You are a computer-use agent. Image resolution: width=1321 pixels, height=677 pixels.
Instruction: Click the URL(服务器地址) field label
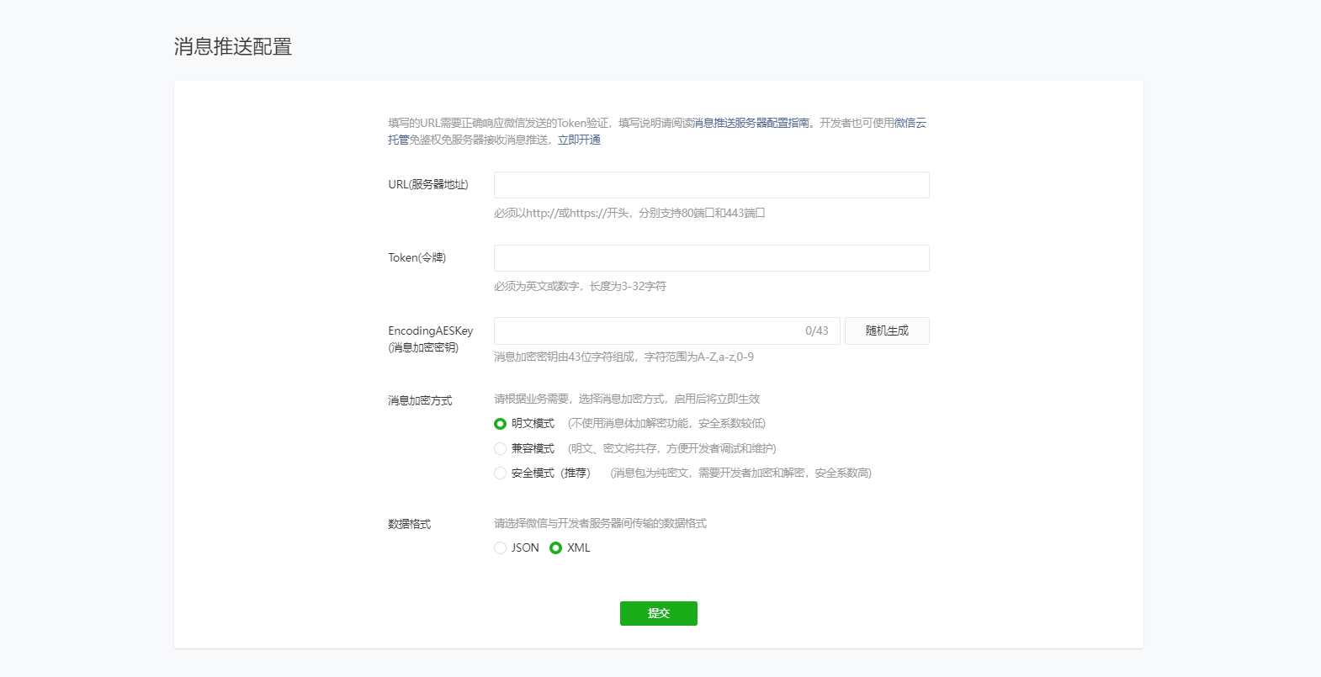click(x=427, y=184)
